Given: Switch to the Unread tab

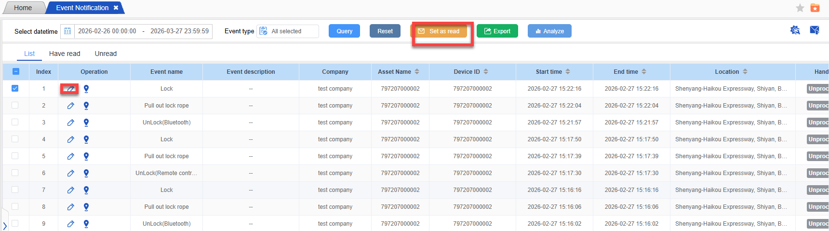Looking at the screenshot, I should (106, 54).
